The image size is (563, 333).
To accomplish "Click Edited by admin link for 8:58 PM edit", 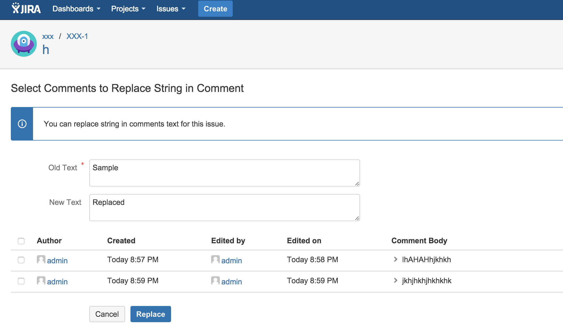I will (232, 261).
